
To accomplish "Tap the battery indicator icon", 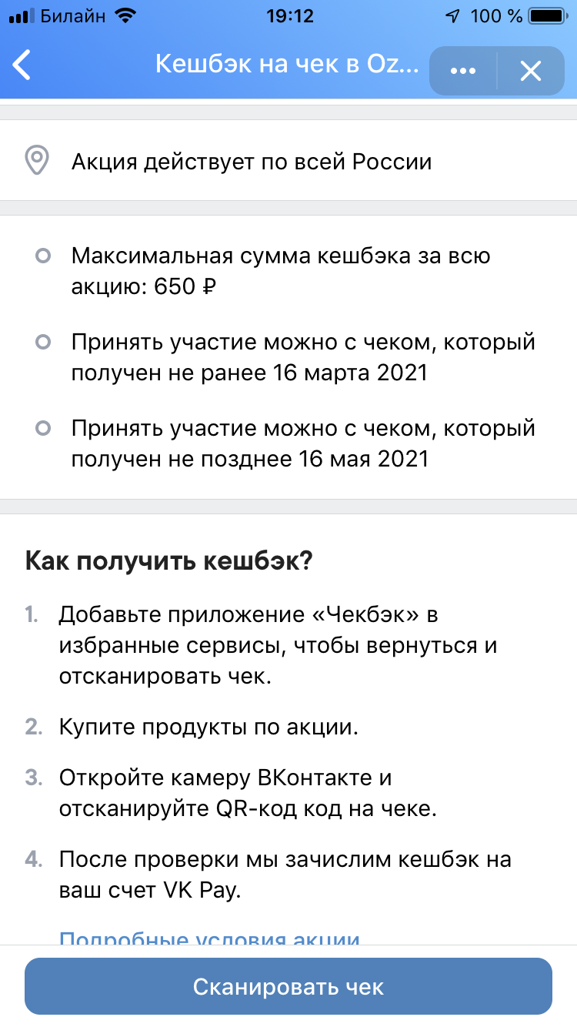I will coord(551,15).
